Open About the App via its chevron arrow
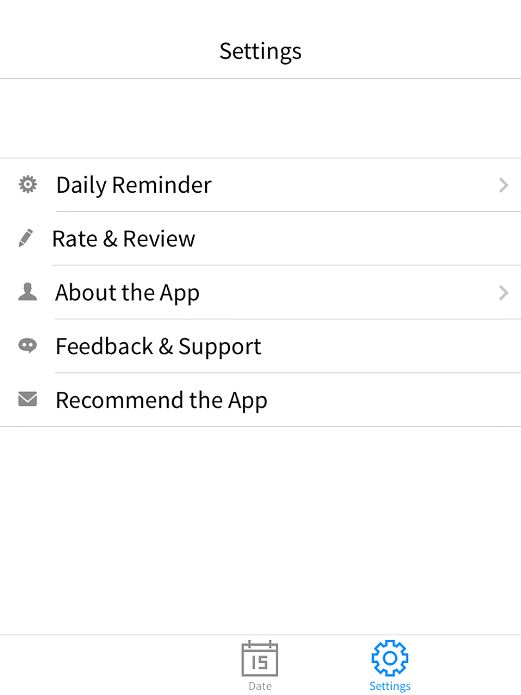This screenshot has height=695, width=521. [x=503, y=293]
